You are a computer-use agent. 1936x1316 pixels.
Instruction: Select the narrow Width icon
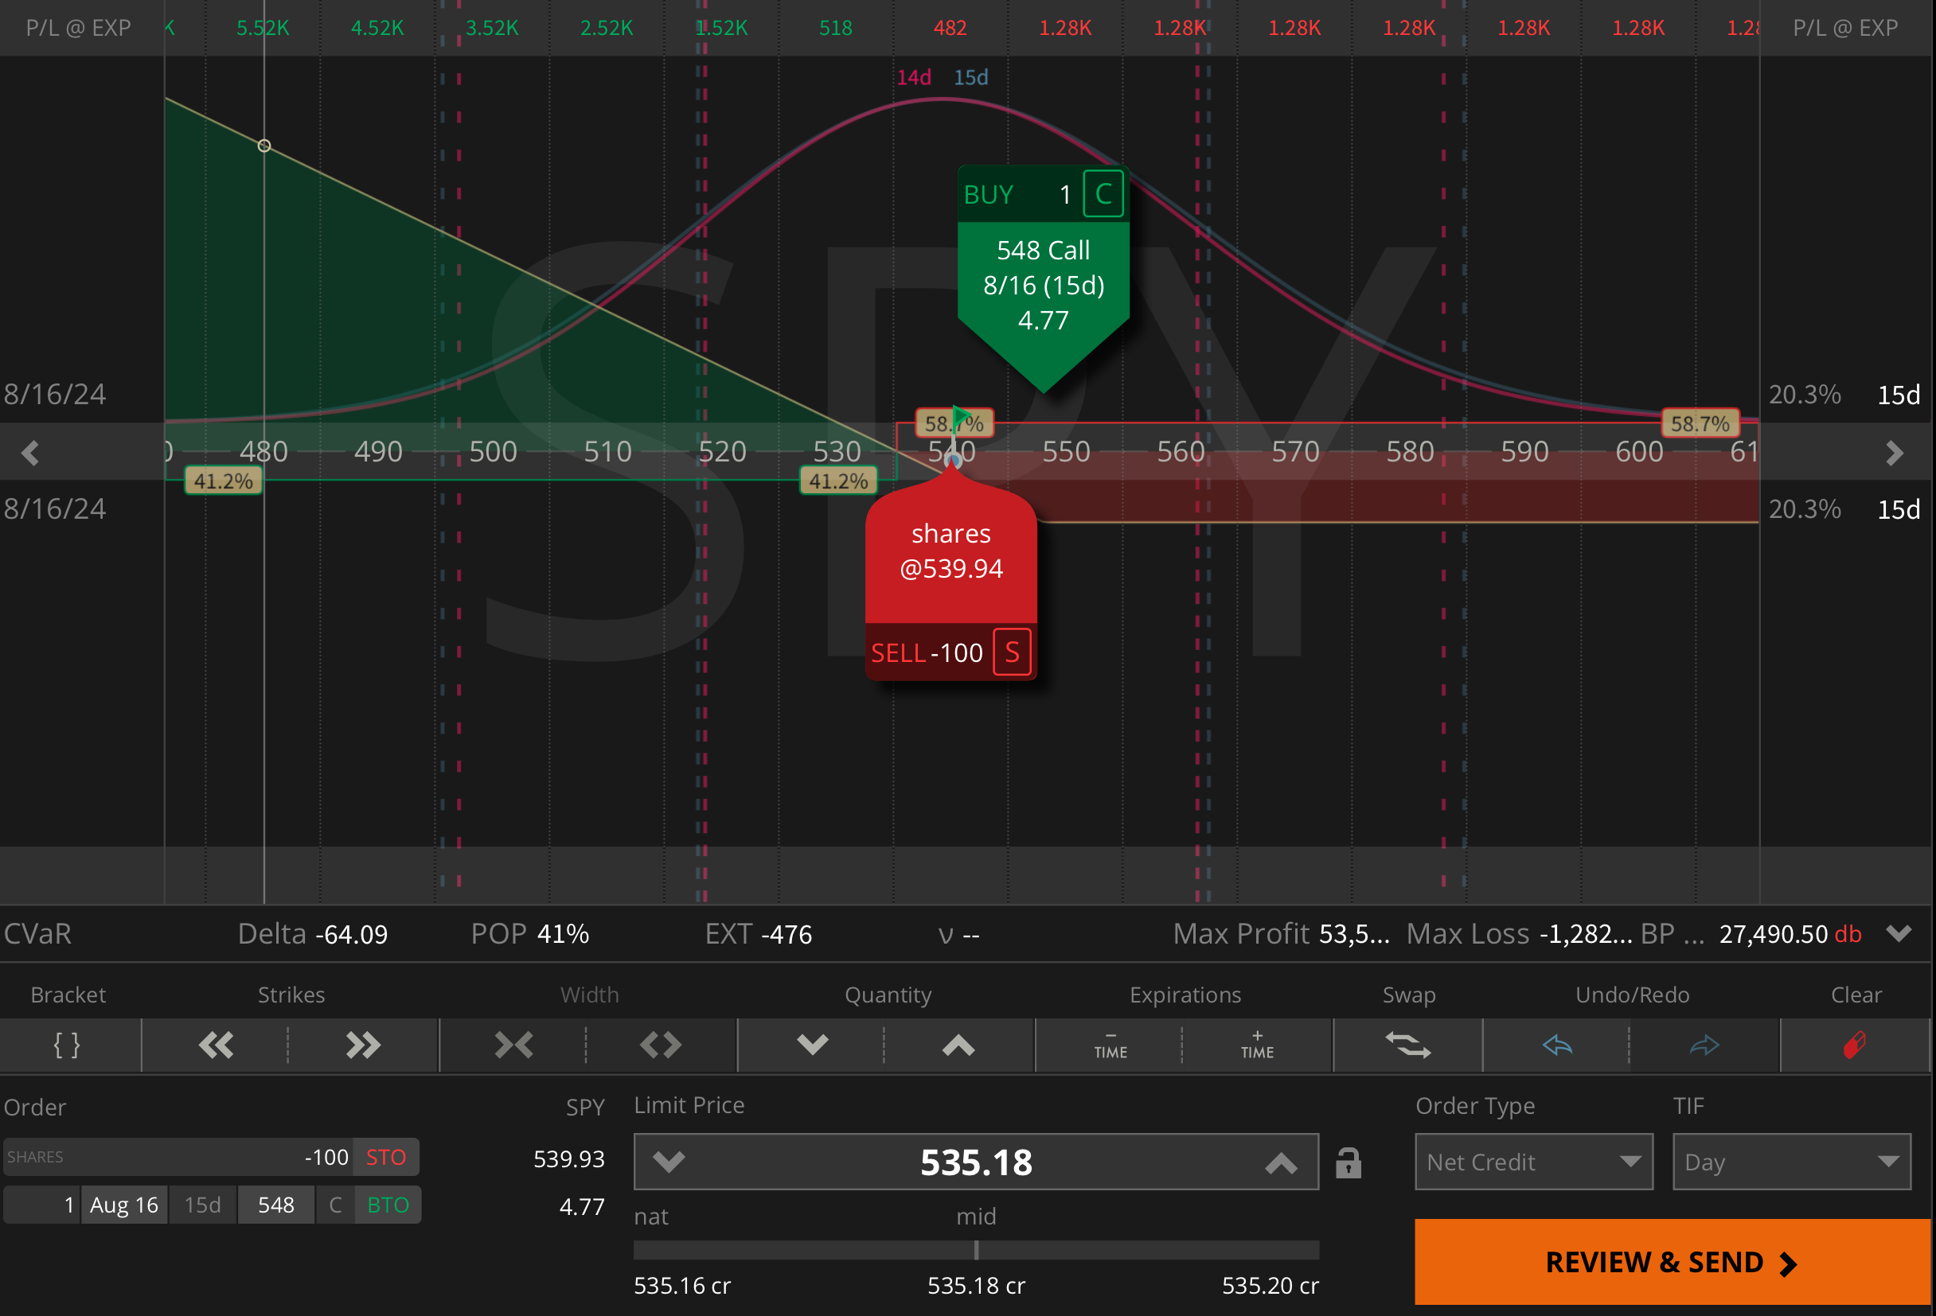(514, 1045)
